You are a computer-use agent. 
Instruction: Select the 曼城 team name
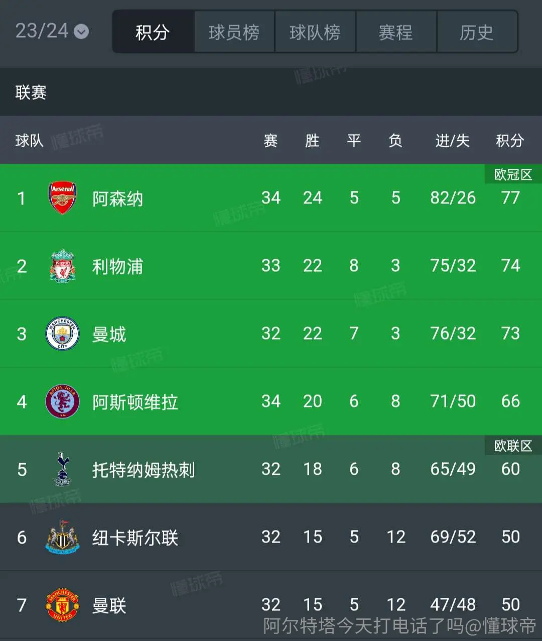109,334
